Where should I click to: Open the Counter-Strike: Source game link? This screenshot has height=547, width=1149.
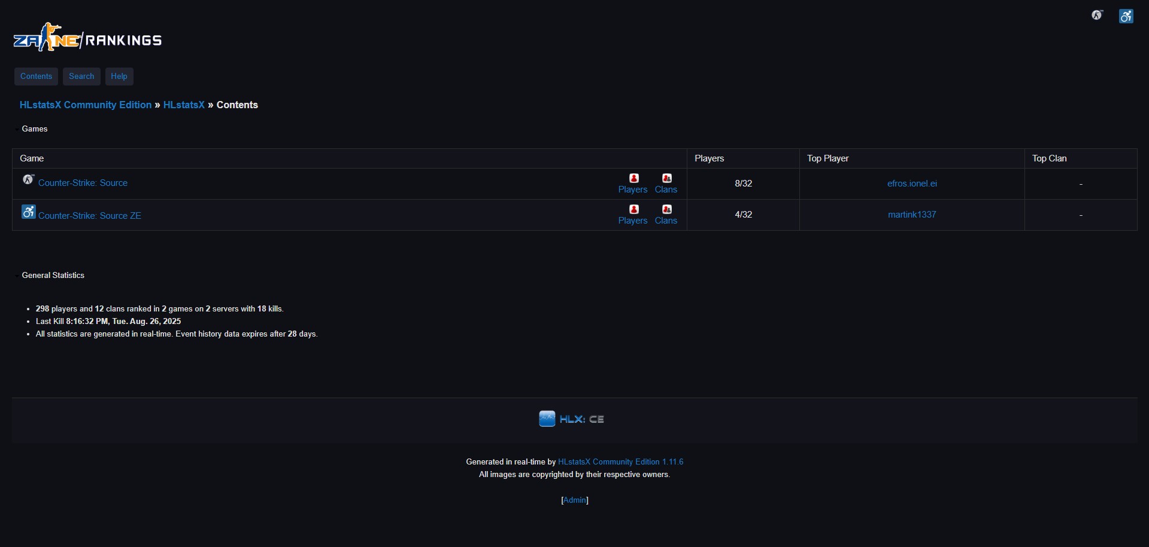click(83, 183)
